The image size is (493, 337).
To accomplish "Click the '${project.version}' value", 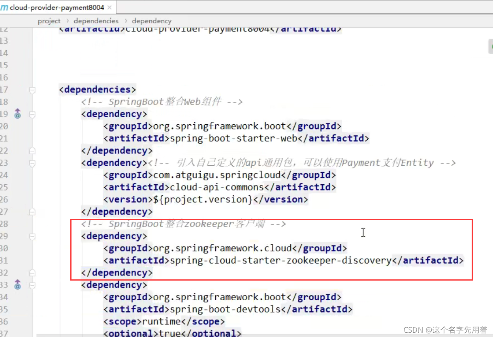I will tap(203, 199).
